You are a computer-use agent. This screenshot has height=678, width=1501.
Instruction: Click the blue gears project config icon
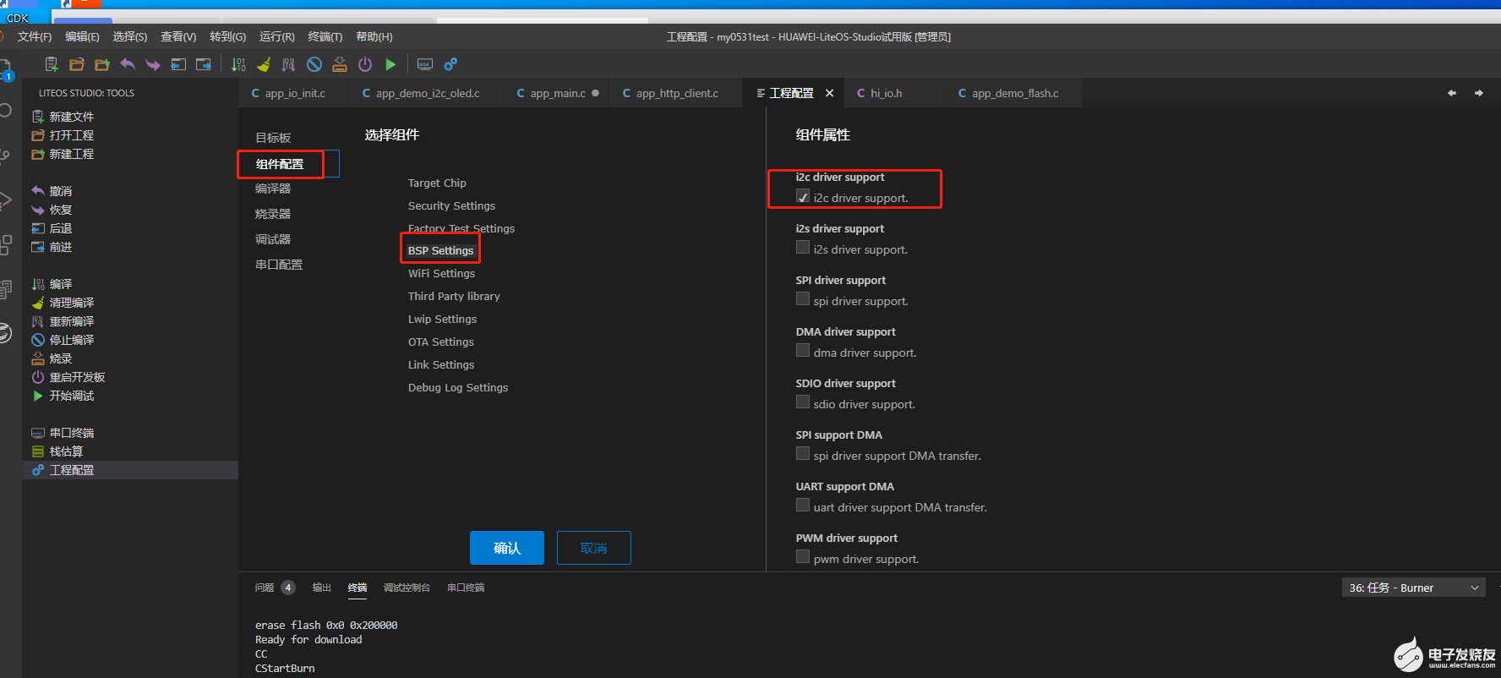click(x=450, y=64)
